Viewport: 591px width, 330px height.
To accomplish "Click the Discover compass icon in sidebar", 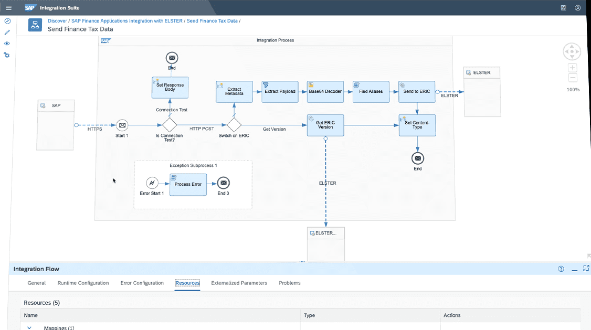I will [x=7, y=22].
